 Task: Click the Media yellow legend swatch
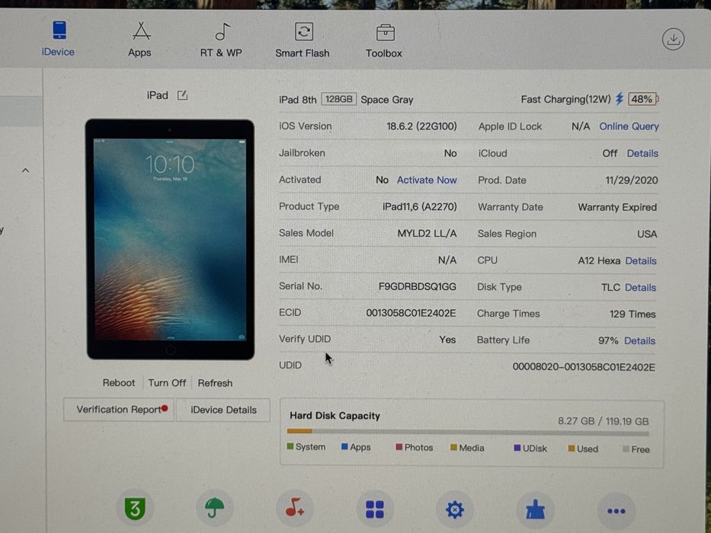click(453, 448)
